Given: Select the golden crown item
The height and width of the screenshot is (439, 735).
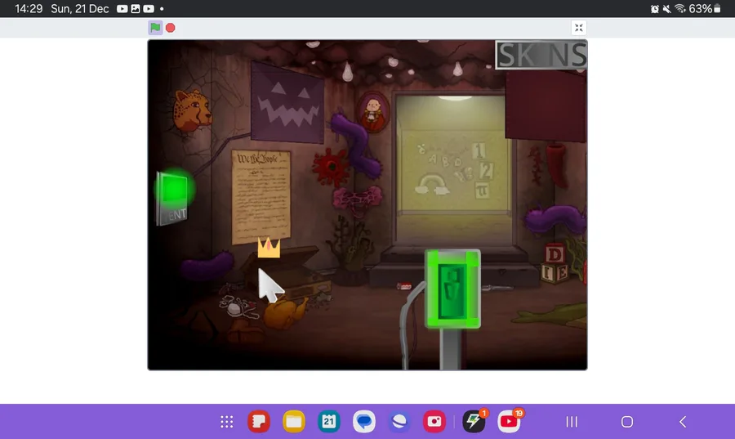Looking at the screenshot, I should (269, 247).
